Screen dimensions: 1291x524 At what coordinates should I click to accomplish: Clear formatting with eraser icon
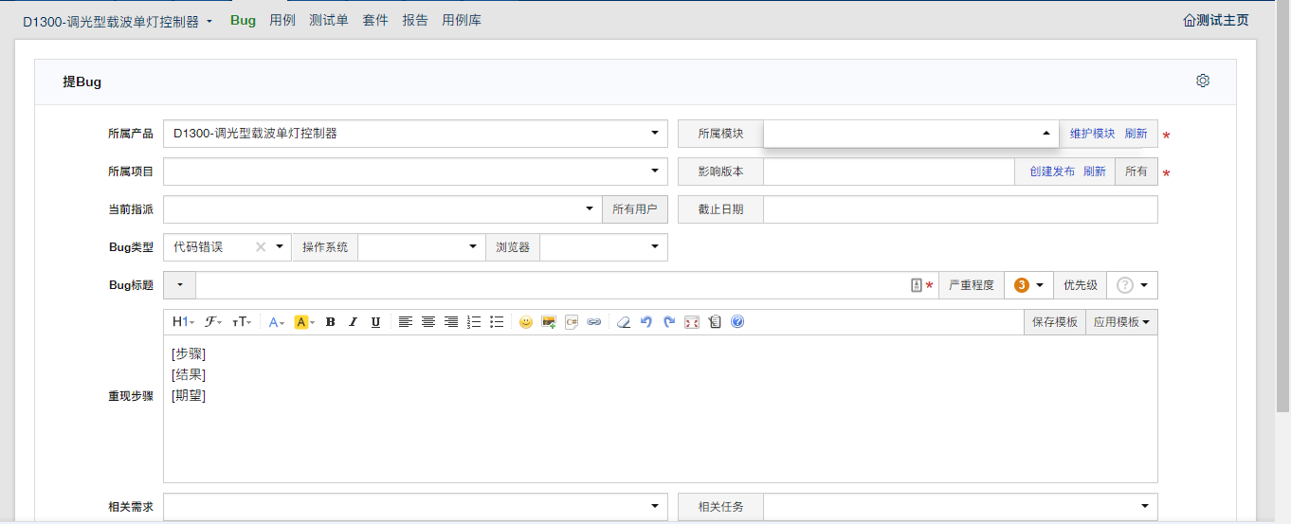click(x=623, y=322)
